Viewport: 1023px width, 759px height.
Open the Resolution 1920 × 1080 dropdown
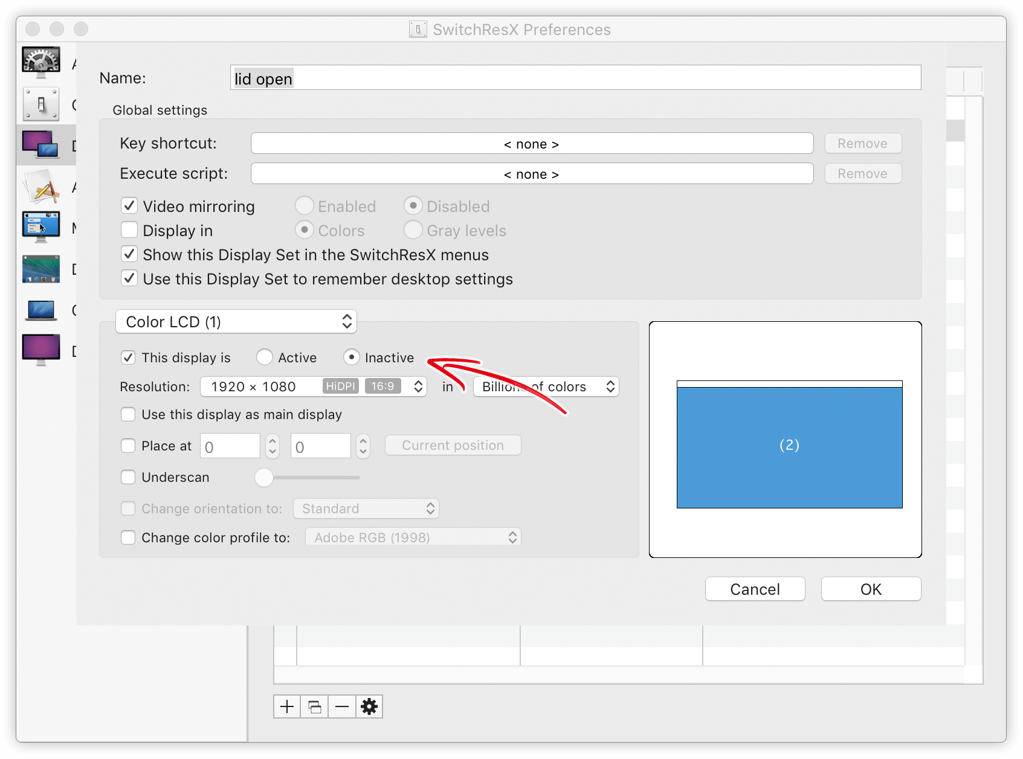314,386
